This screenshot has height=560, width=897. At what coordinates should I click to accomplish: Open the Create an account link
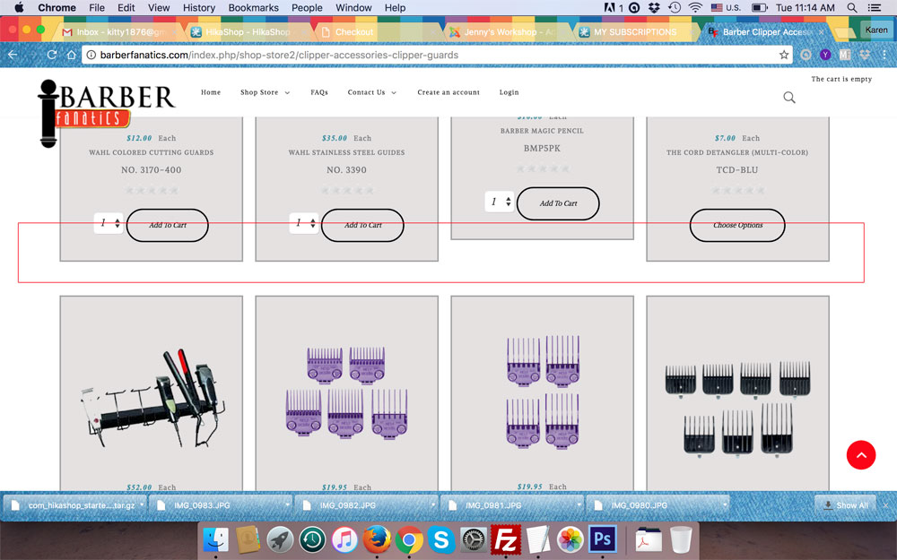[x=448, y=92]
